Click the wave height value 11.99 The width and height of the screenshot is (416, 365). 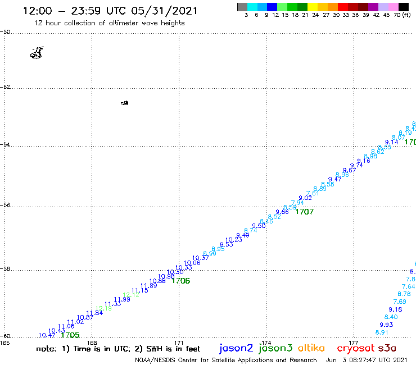[122, 299]
